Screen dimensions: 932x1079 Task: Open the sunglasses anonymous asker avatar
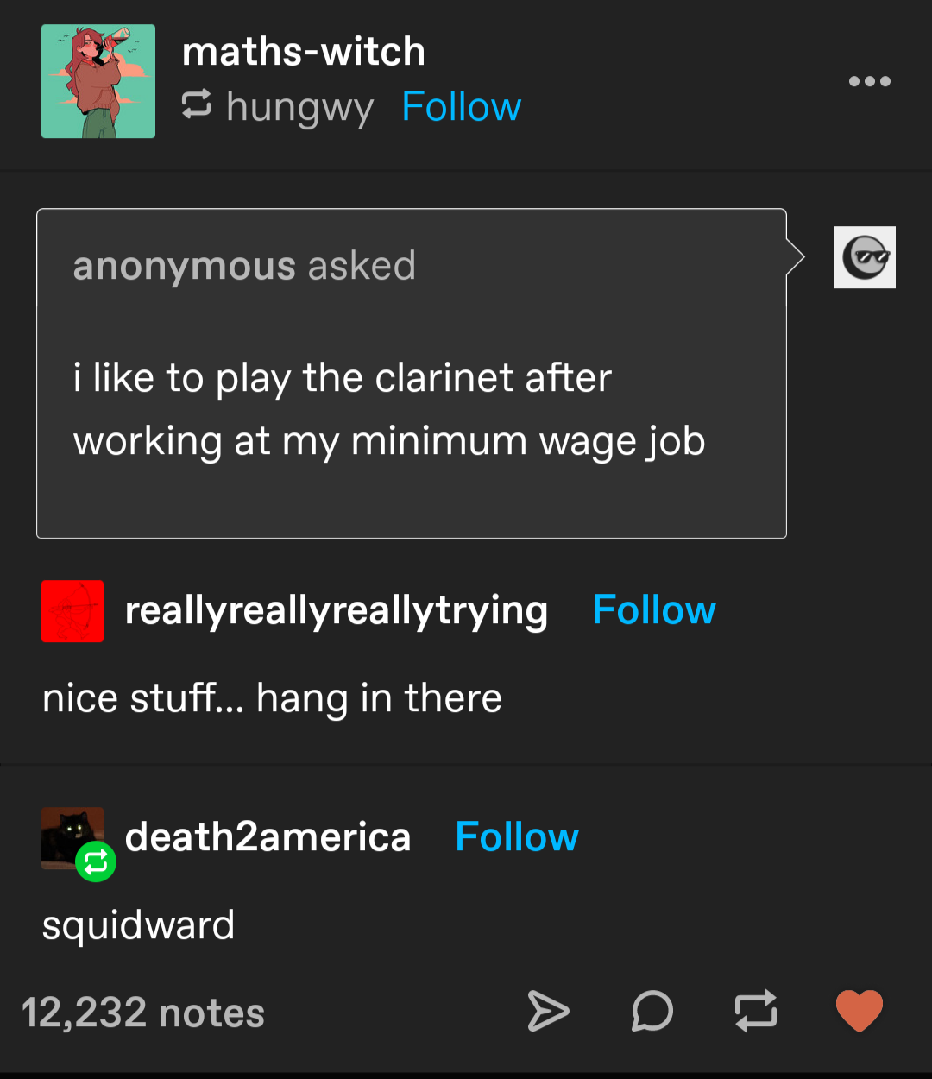point(865,257)
